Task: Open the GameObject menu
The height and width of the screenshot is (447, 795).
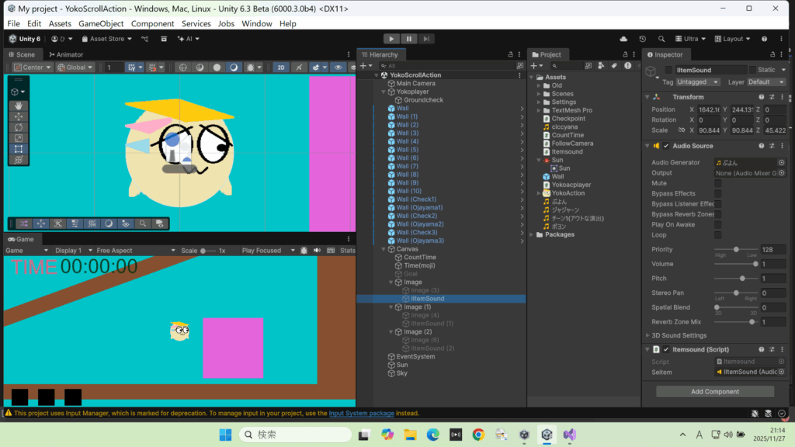Action: pyautogui.click(x=101, y=24)
